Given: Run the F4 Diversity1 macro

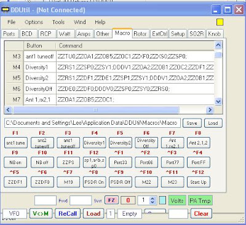Looking at the screenshot, I should pyautogui.click(x=95, y=143).
